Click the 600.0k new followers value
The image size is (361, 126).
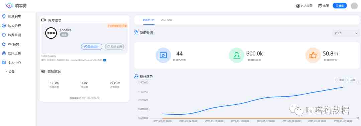[x=254, y=54]
